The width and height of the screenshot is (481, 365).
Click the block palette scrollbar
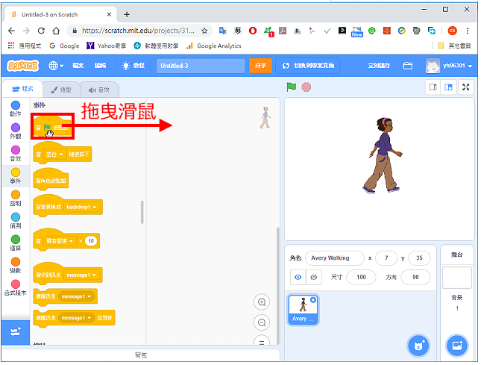pos(142,213)
